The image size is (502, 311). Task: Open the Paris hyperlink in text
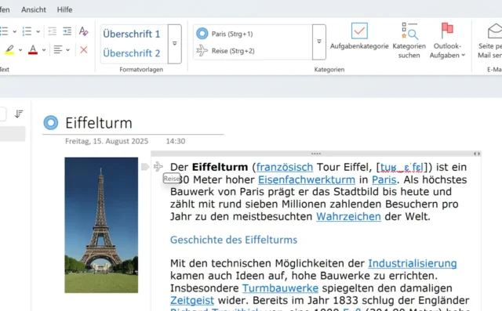click(384, 179)
